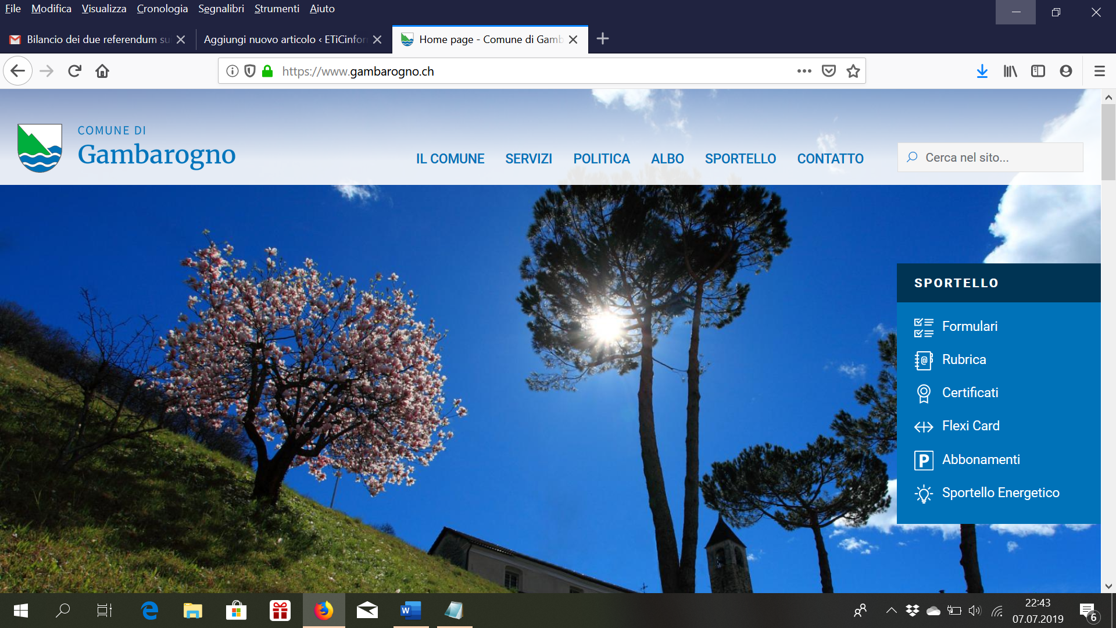Open the Strumenti menu
Screen dimensions: 1116x628
point(277,9)
